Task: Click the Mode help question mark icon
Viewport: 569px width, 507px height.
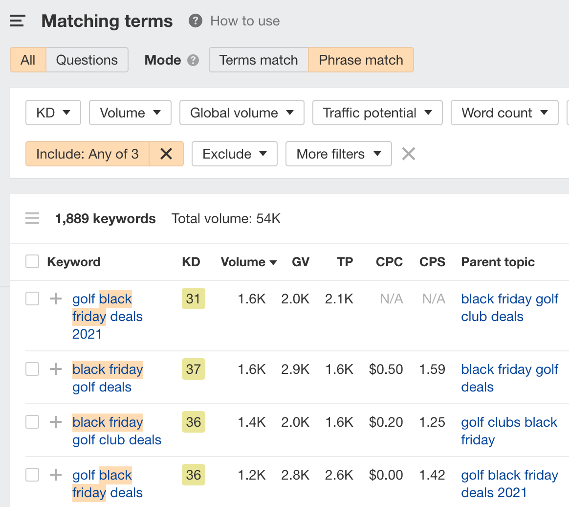Action: pyautogui.click(x=194, y=60)
